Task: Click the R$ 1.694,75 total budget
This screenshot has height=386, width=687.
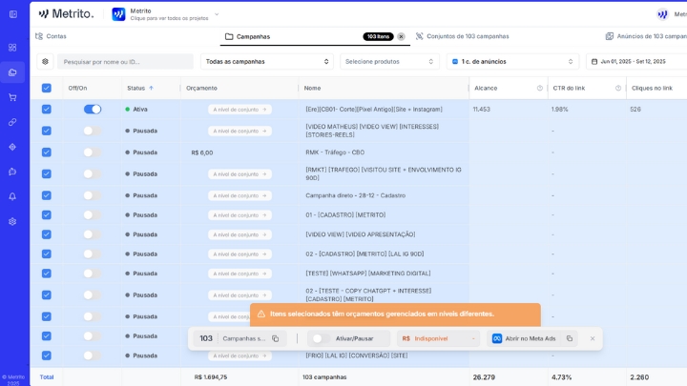Action: 211,376
